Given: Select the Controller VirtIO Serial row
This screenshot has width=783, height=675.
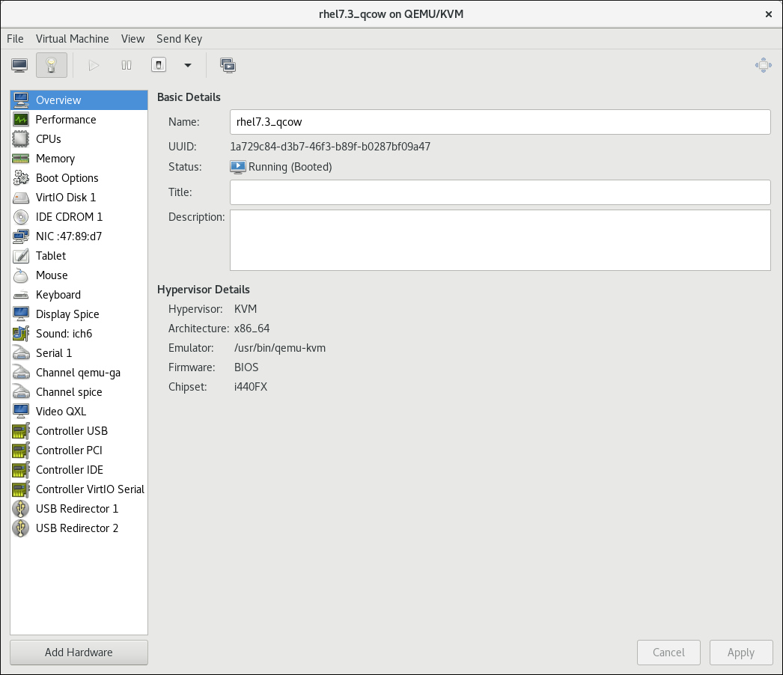Looking at the screenshot, I should 79,489.
